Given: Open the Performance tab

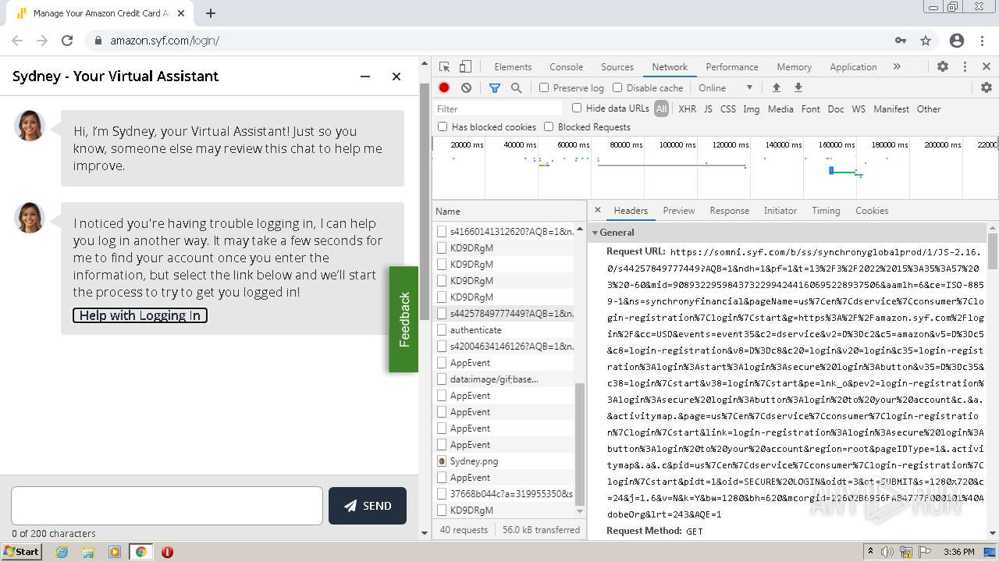Looking at the screenshot, I should [x=731, y=67].
